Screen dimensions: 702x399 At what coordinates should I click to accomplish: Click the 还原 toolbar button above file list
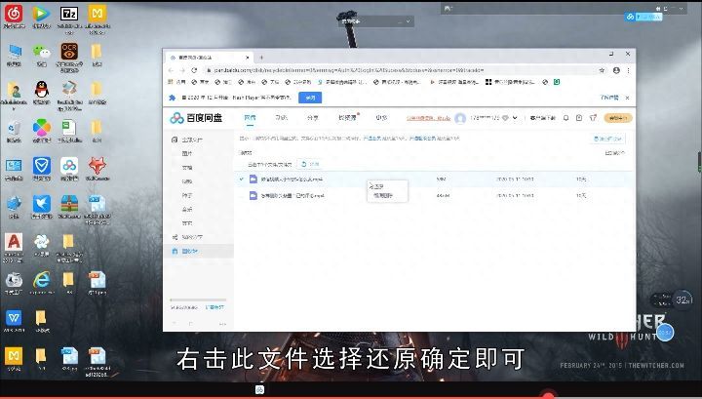pyautogui.click(x=311, y=164)
